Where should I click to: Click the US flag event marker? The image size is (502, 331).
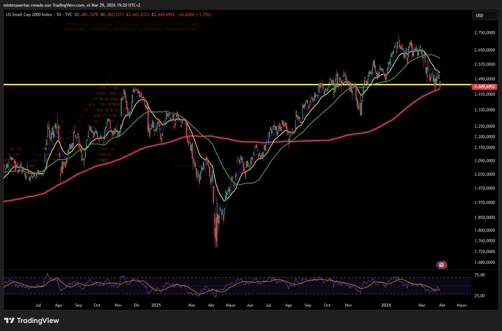pyautogui.click(x=441, y=265)
